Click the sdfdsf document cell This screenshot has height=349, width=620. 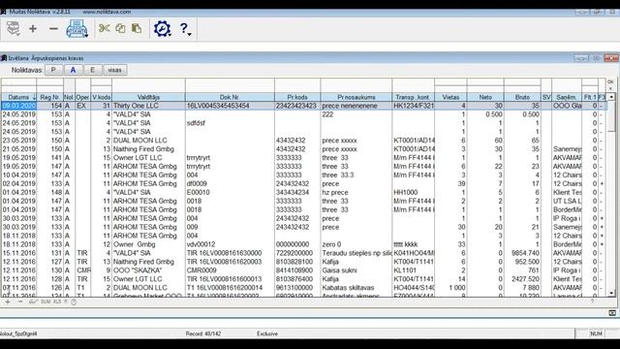point(230,123)
